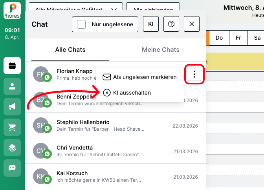Open the shopping cart sales icon
This screenshot has width=264, height=190.
(x=12, y=127)
